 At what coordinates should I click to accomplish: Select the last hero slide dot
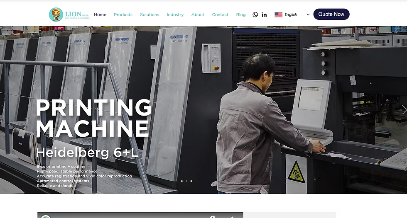(191, 181)
